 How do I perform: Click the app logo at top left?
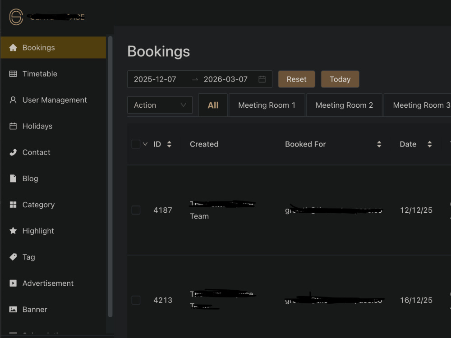pos(16,17)
